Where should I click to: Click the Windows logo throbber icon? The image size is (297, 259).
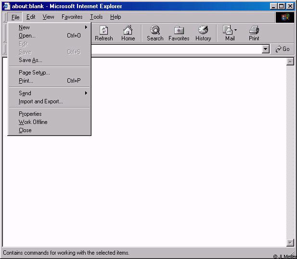[x=285, y=17]
